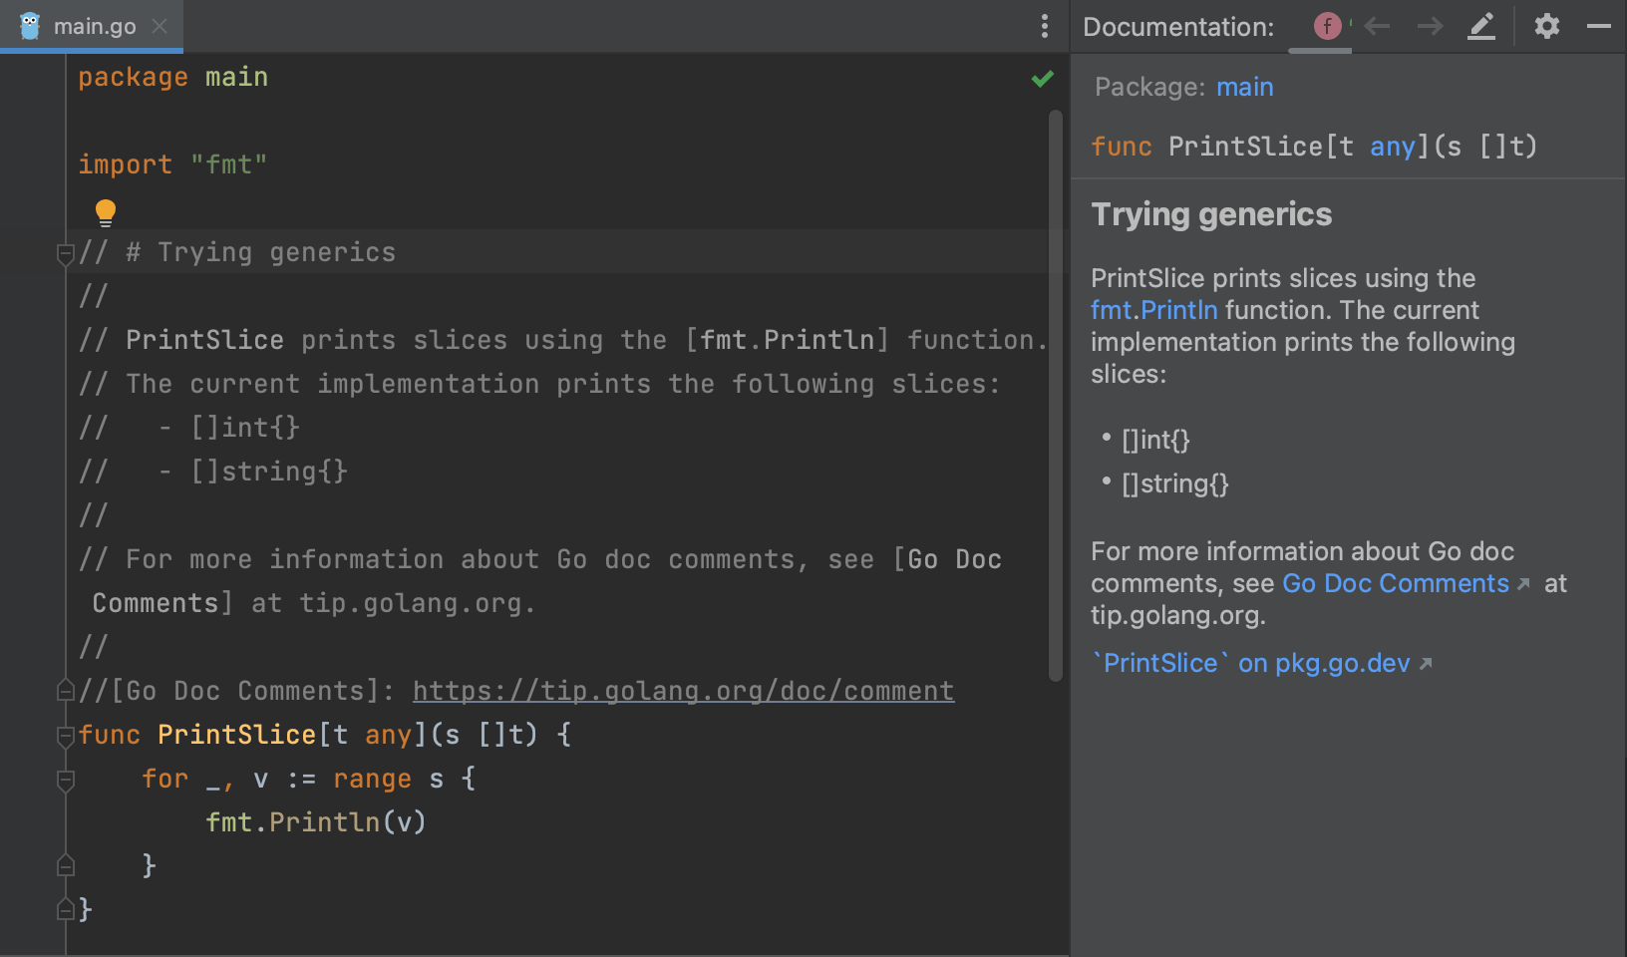1627x957 pixels.
Task: Collapse the Trying generics comment block
Action: [x=65, y=254]
